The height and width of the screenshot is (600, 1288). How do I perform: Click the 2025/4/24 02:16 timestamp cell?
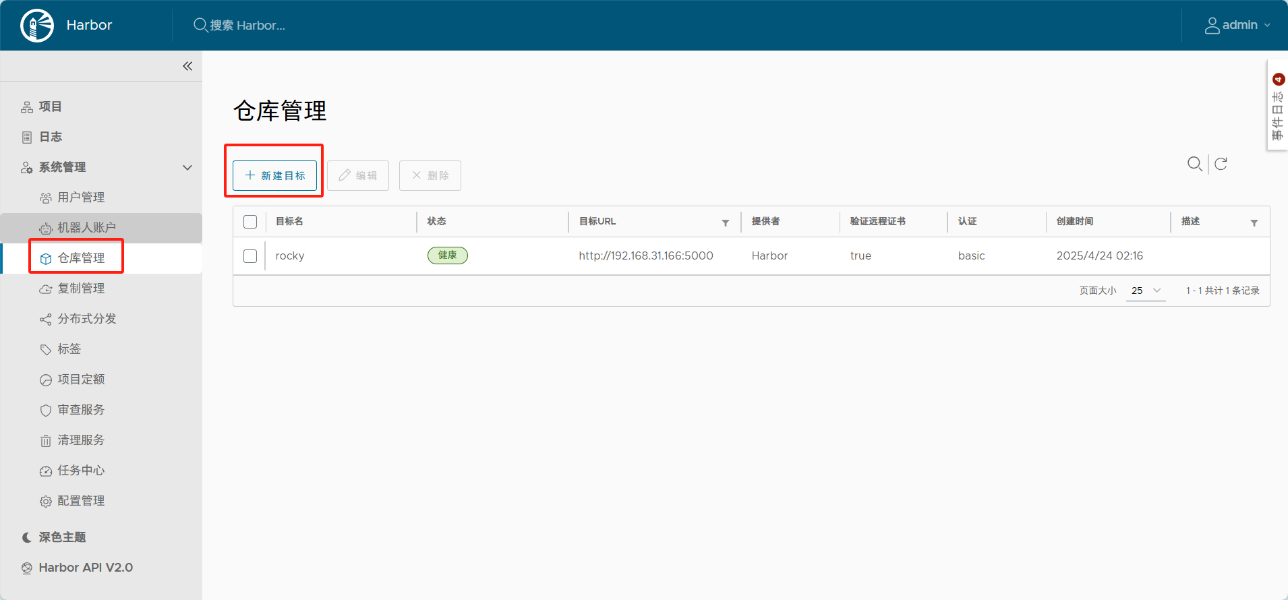(x=1100, y=256)
